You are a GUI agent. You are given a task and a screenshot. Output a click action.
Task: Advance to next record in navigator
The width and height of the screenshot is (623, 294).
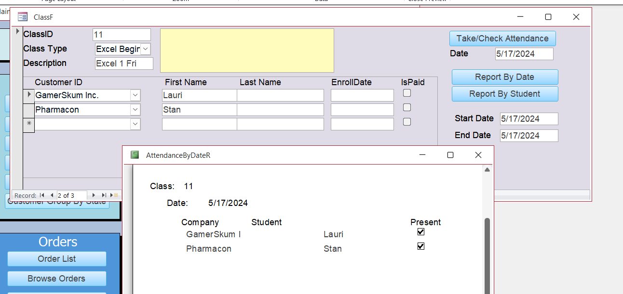pyautogui.click(x=93, y=195)
